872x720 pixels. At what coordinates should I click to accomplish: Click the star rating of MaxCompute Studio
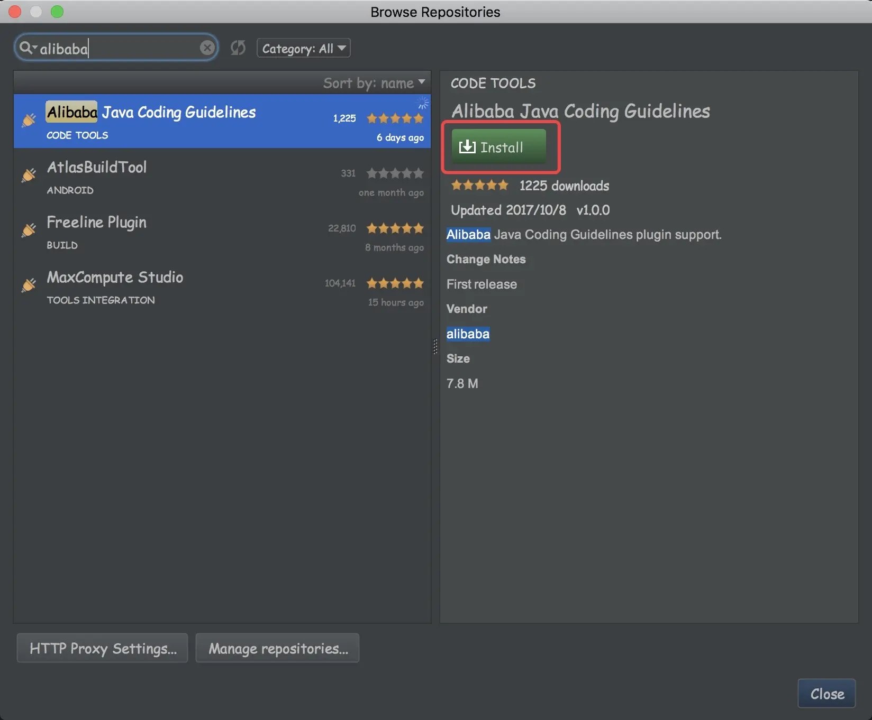(395, 283)
